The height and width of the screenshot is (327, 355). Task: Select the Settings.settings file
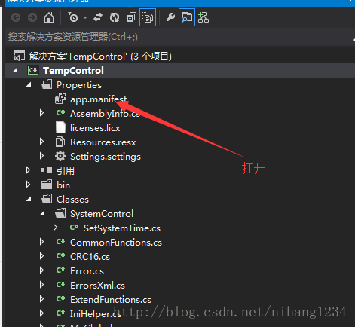click(x=106, y=157)
